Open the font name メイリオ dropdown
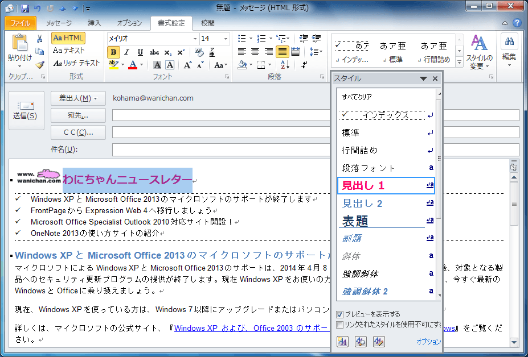 click(195, 39)
